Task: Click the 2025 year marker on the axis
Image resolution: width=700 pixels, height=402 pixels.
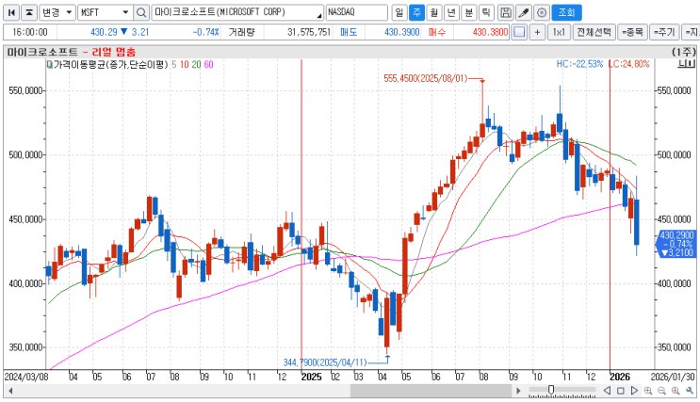Action: click(311, 377)
